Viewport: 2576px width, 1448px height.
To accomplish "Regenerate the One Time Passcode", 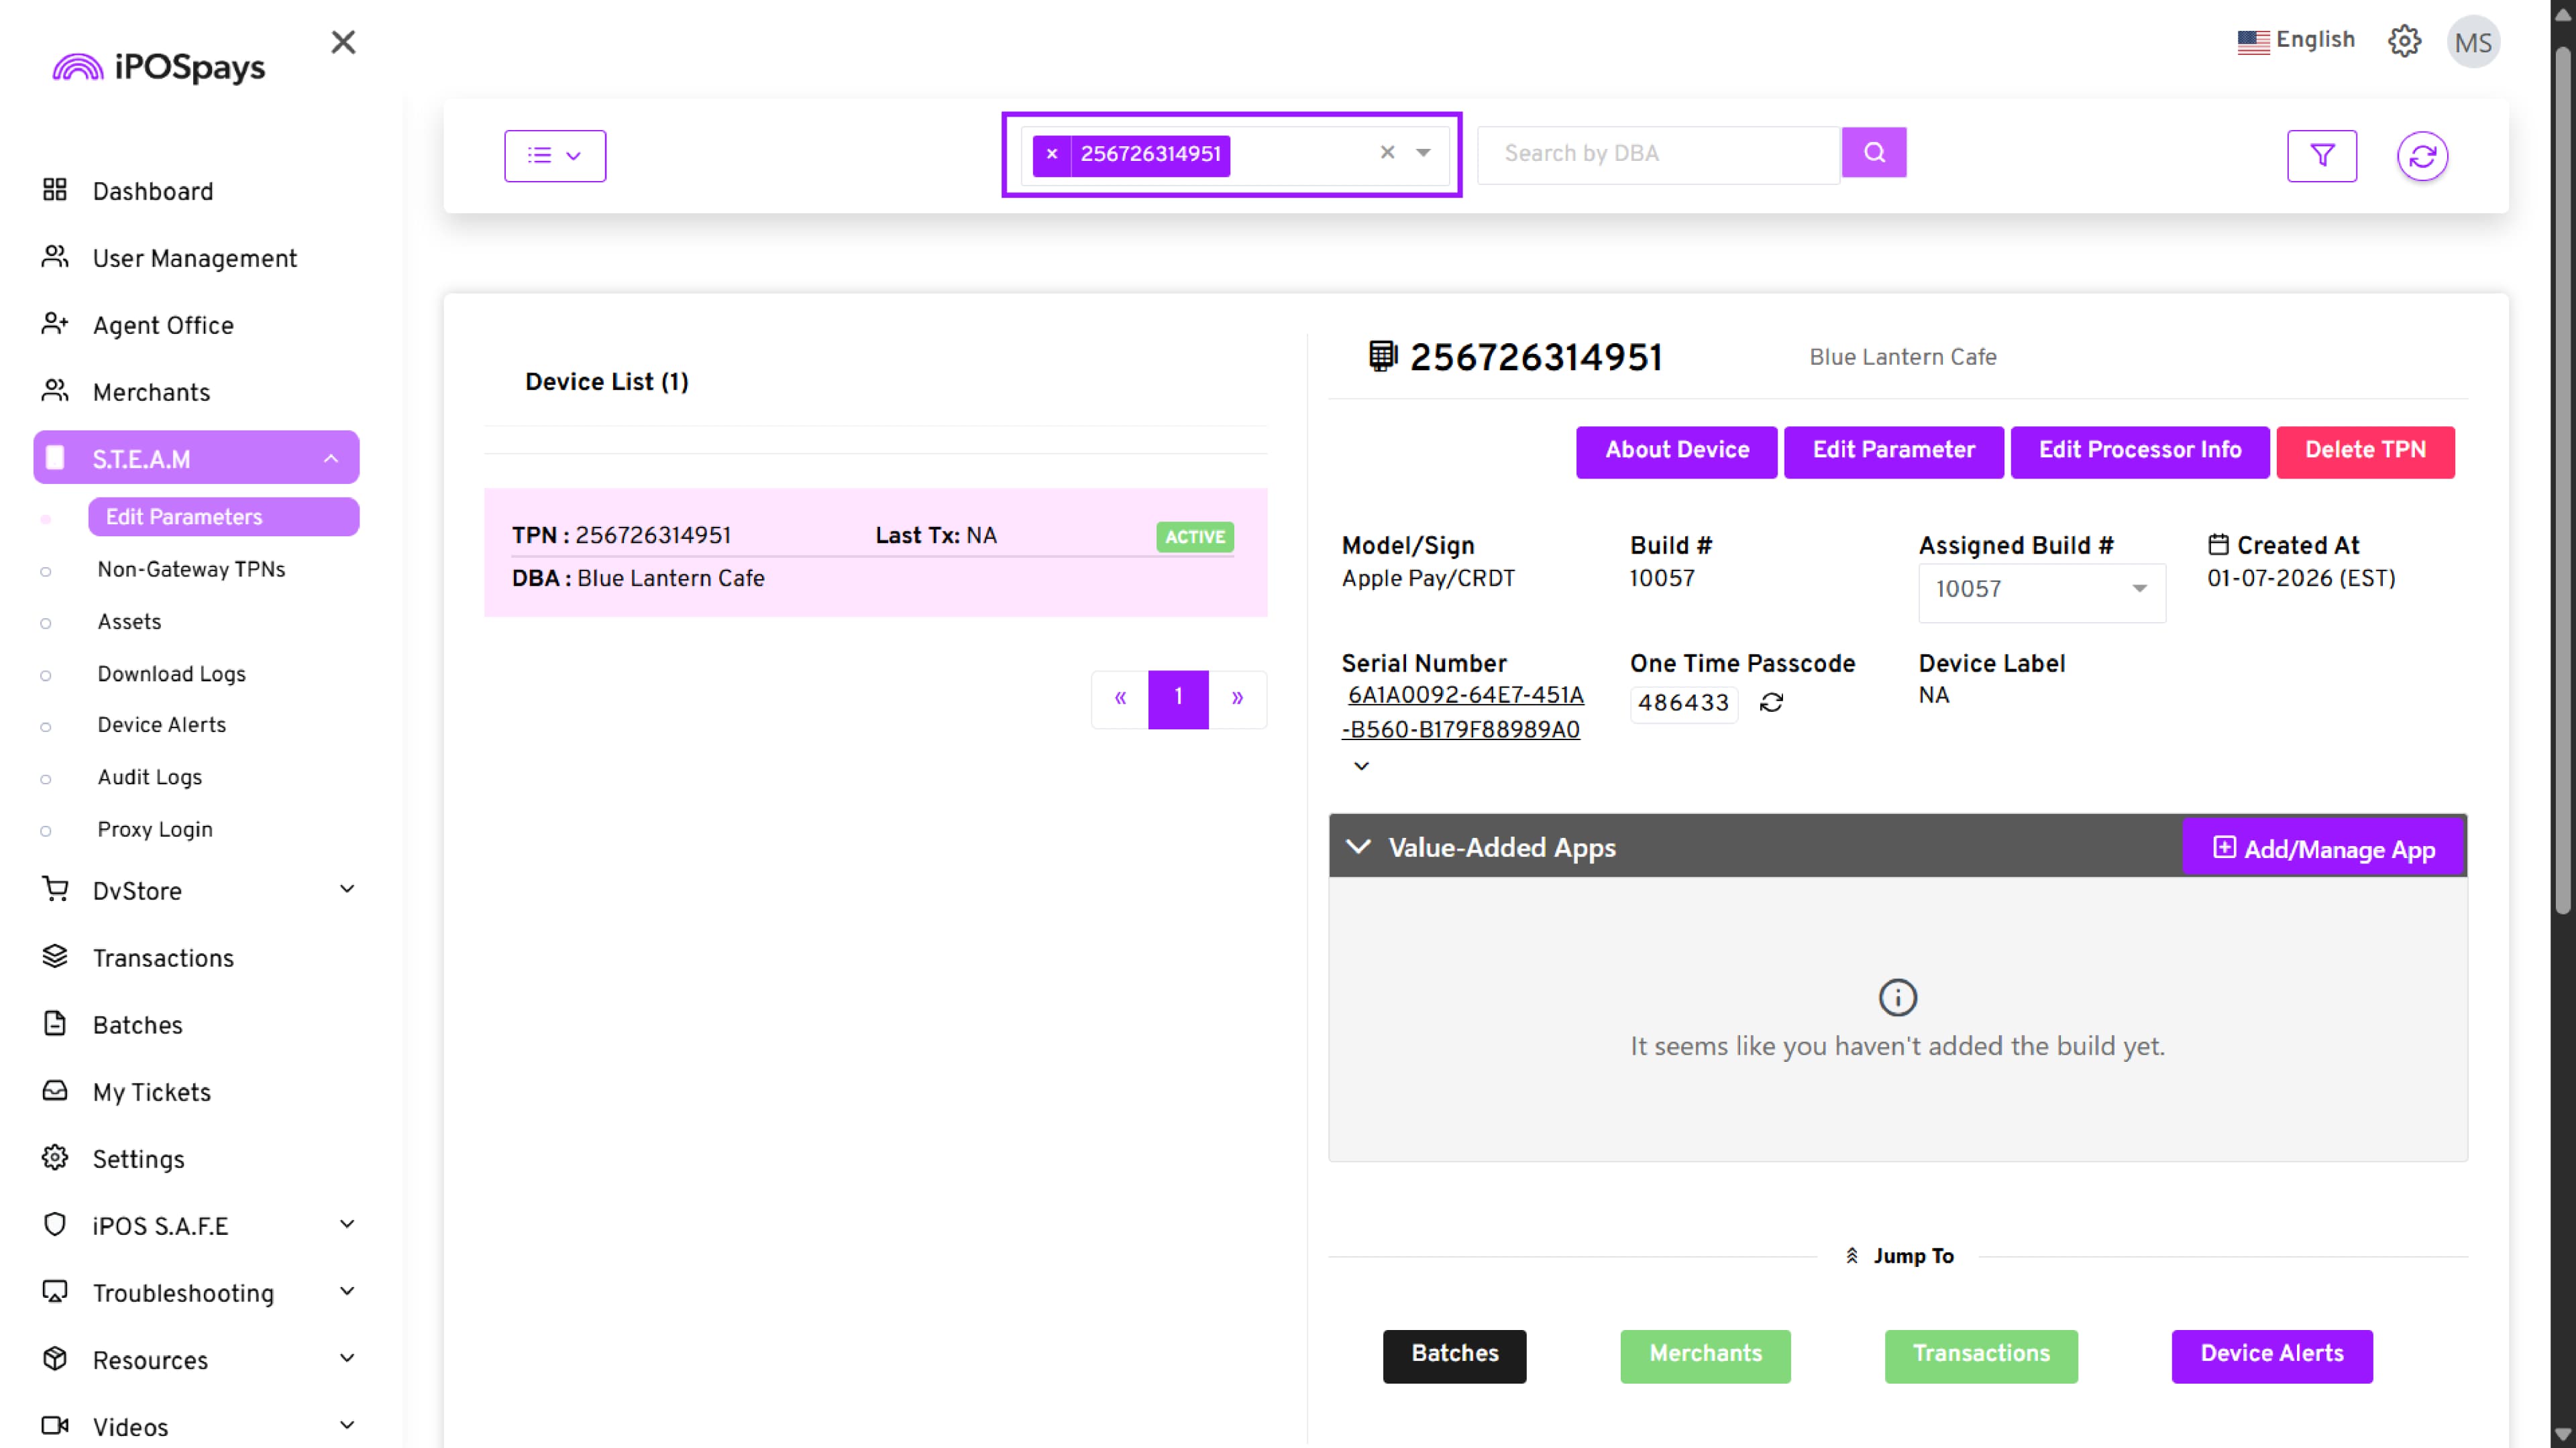I will point(1771,703).
